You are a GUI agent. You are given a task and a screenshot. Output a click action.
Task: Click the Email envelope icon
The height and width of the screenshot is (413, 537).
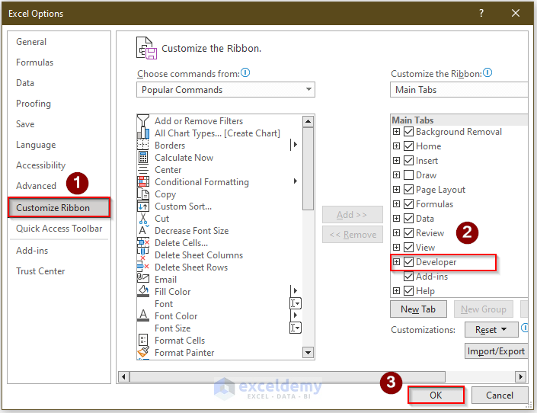(142, 280)
